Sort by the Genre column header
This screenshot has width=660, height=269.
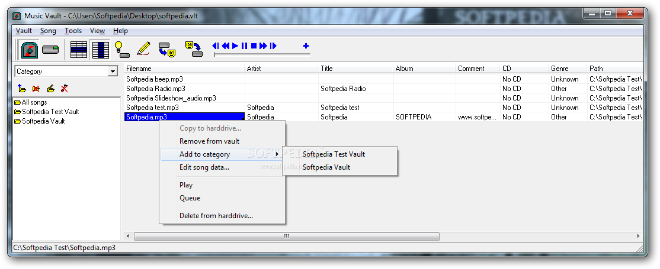[x=568, y=69]
